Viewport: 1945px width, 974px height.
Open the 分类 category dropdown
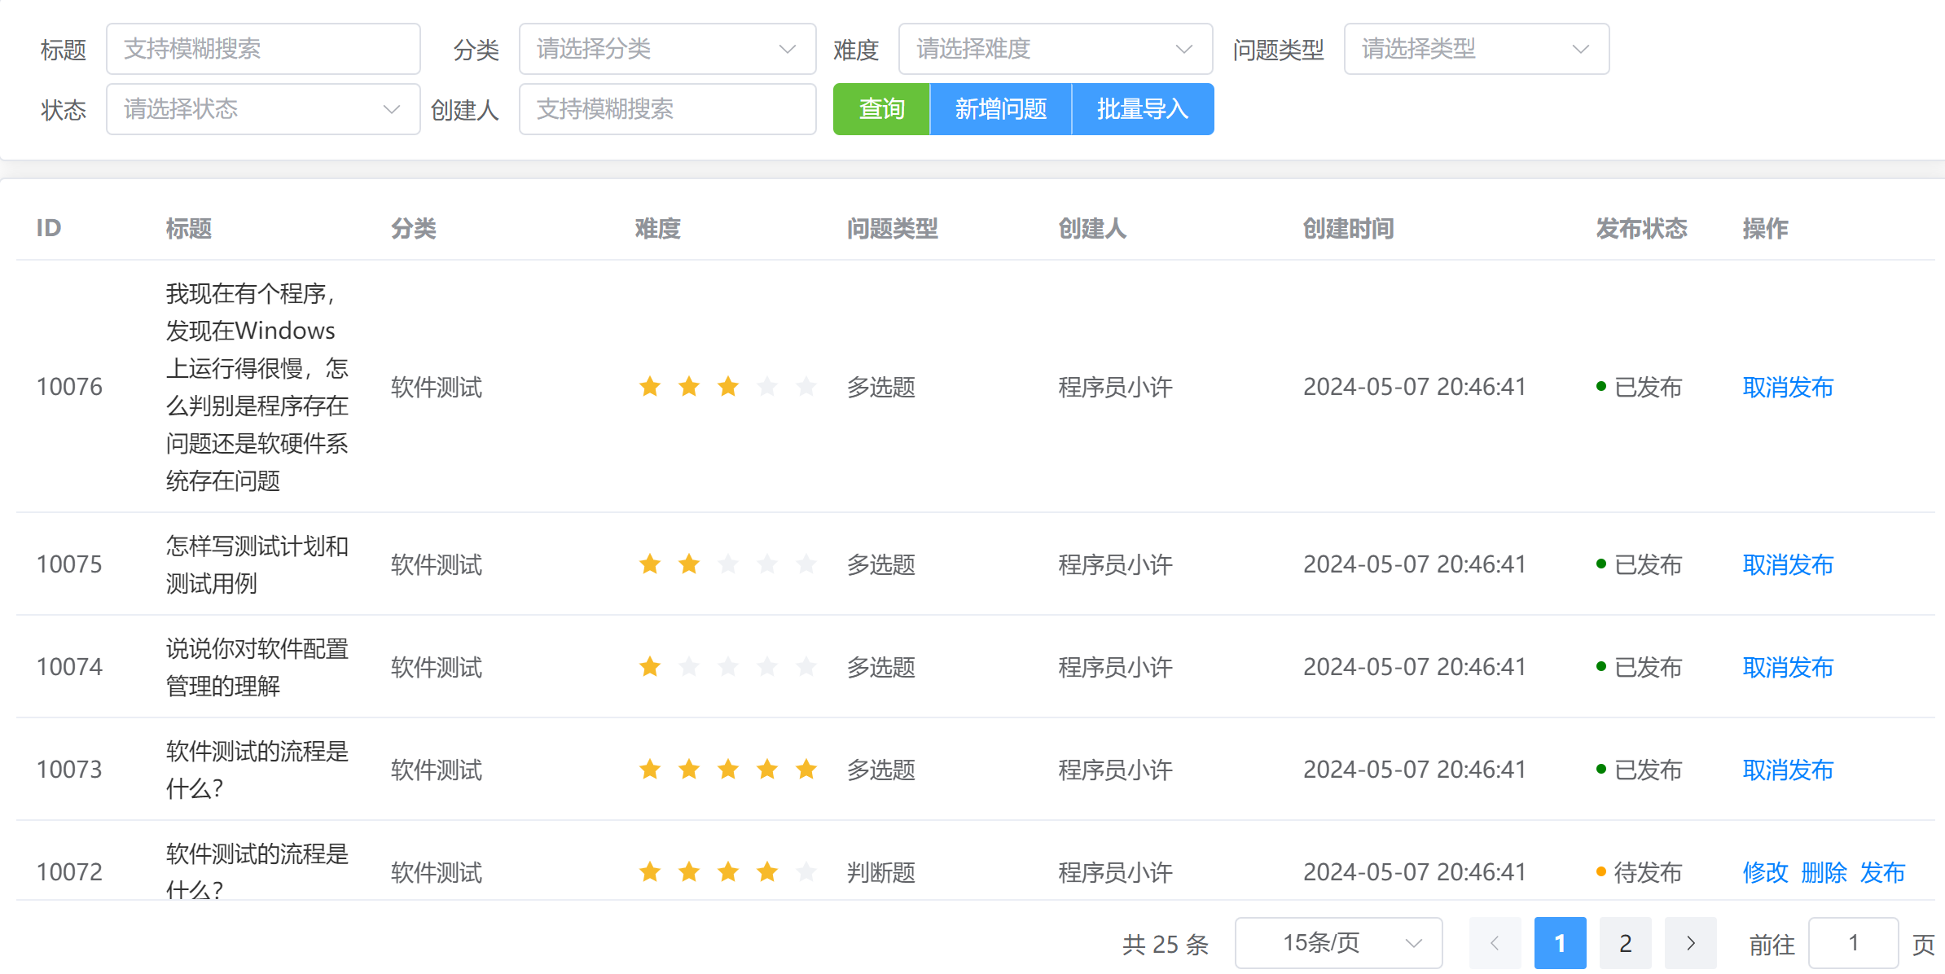(x=667, y=49)
